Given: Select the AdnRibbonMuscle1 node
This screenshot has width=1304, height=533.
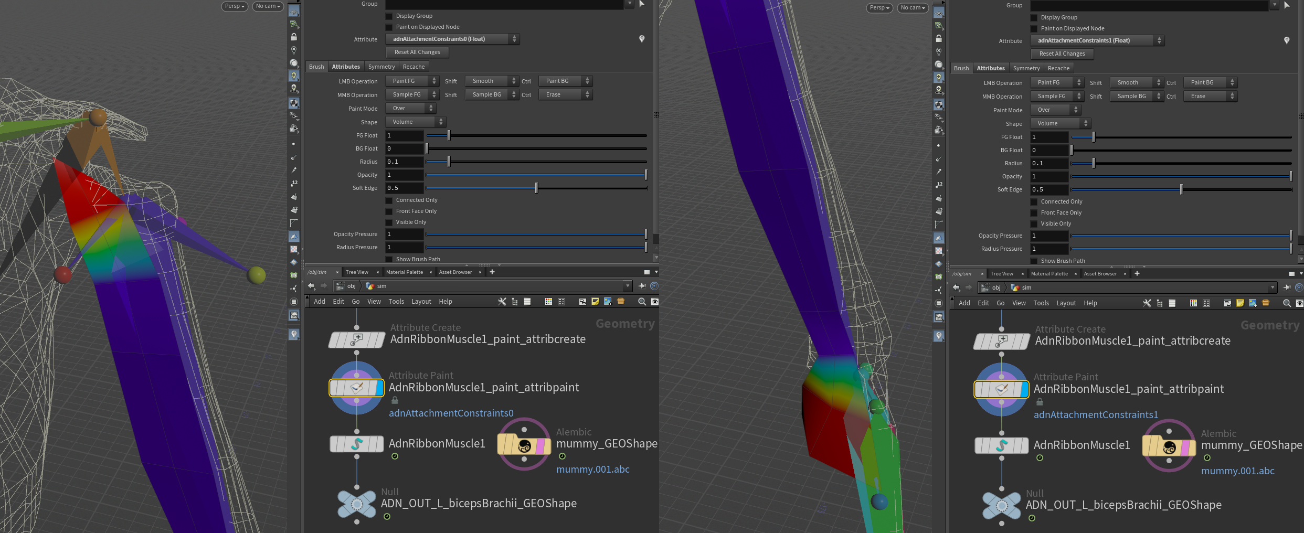Looking at the screenshot, I should (x=356, y=444).
